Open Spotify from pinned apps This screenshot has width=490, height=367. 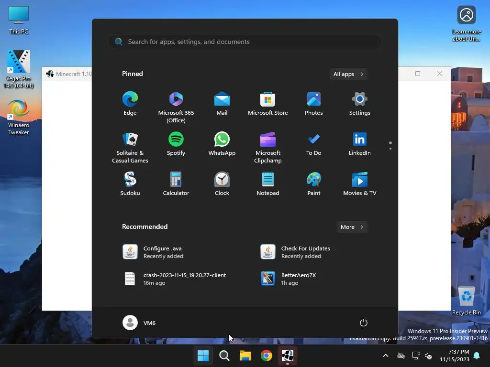(x=176, y=144)
